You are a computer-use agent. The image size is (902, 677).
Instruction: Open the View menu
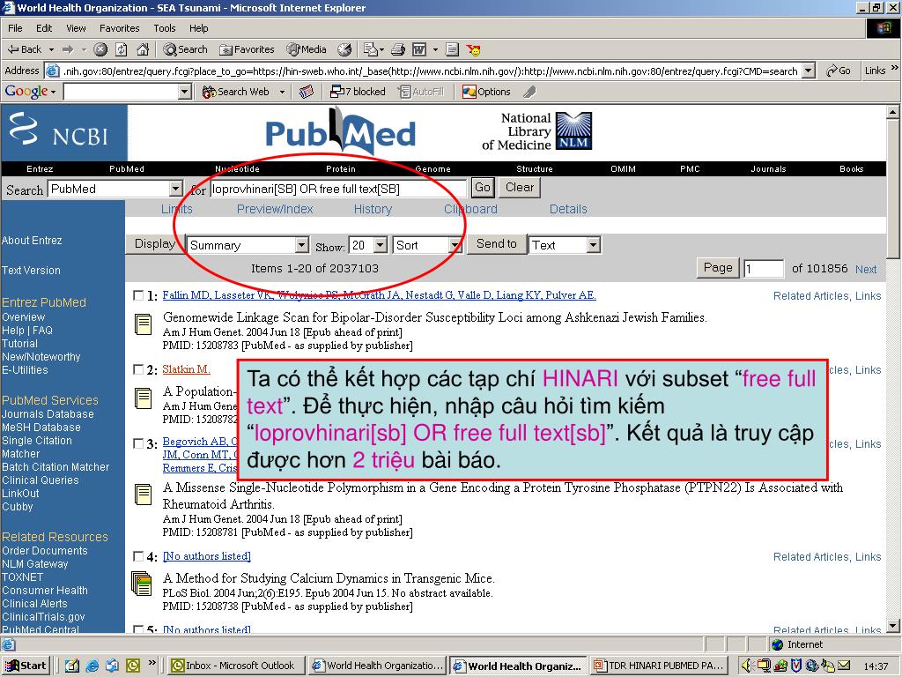[x=76, y=28]
